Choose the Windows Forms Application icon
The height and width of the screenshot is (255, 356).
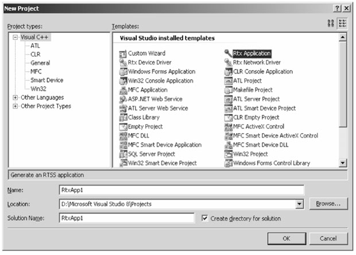[x=123, y=72]
